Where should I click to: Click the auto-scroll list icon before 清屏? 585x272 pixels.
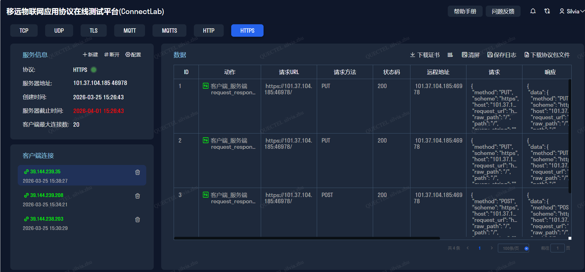pos(450,55)
